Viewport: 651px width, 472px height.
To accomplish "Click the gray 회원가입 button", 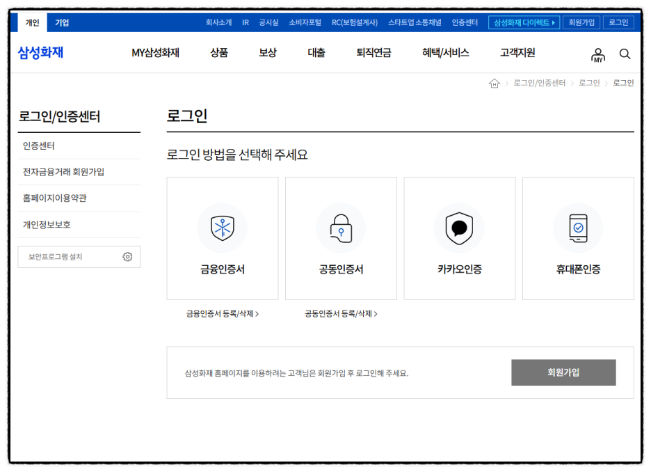I will click(x=563, y=372).
